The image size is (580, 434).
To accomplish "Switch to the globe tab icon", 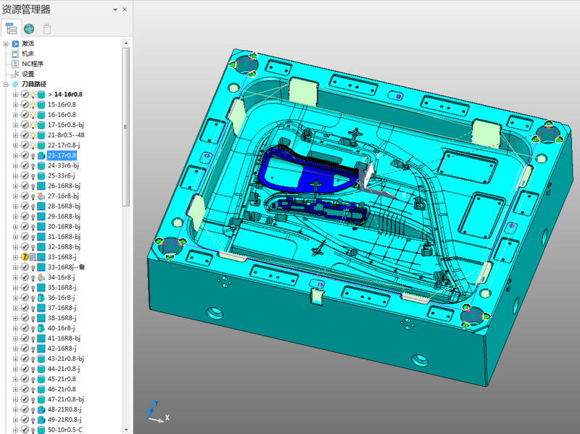I will pos(29,29).
